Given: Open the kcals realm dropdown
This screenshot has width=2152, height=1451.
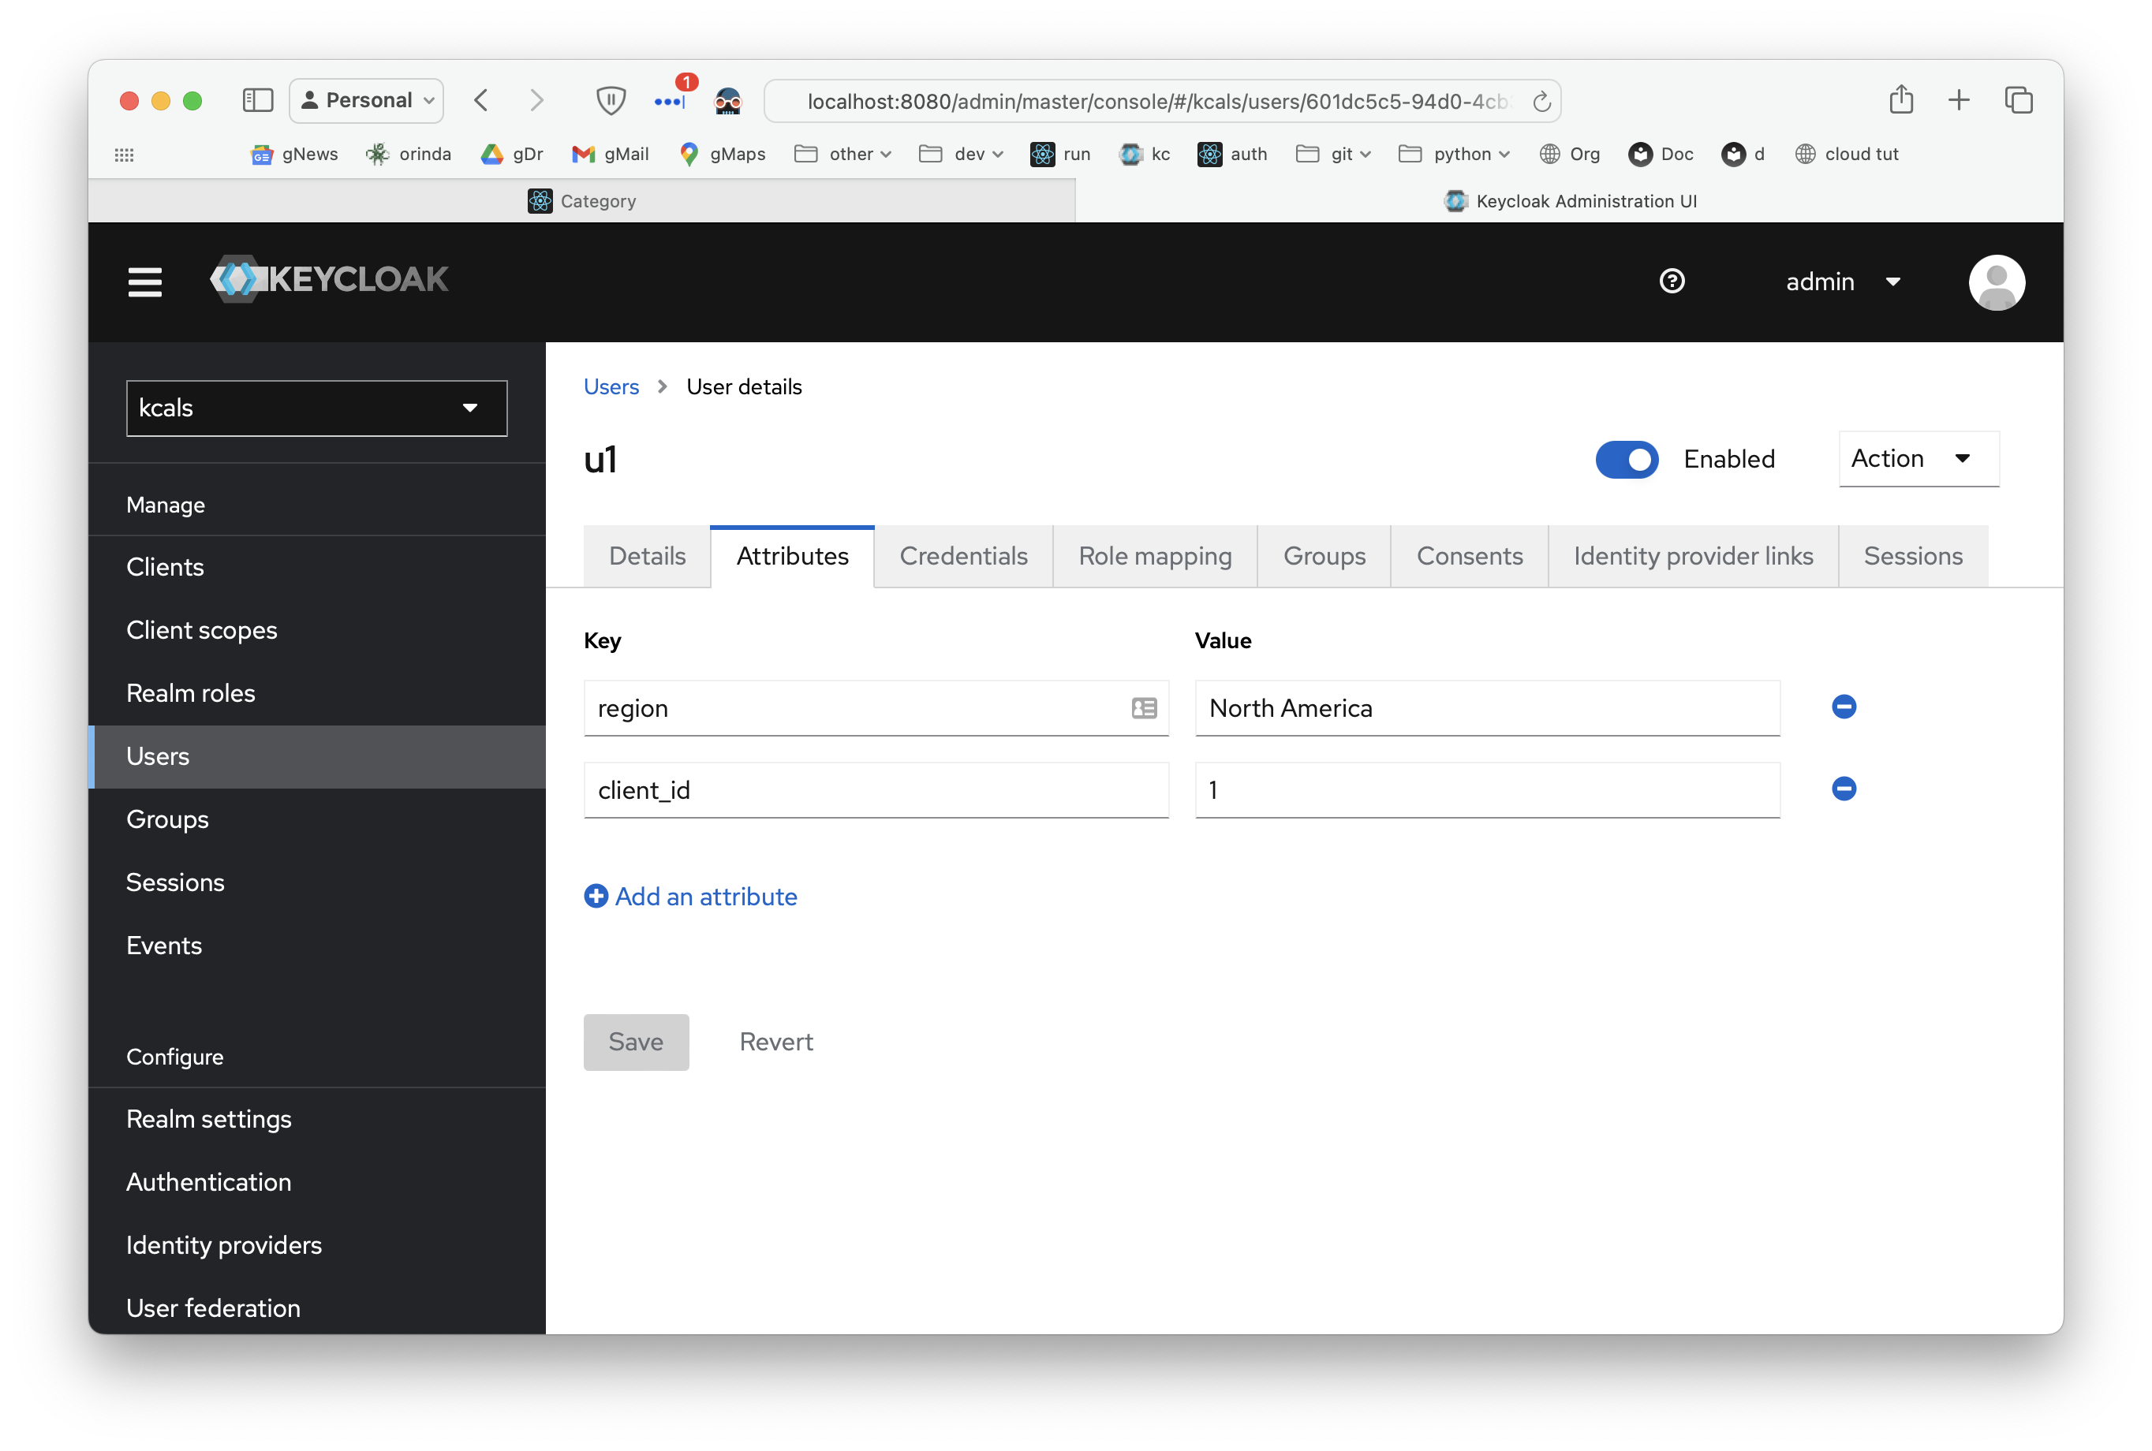Looking at the screenshot, I should coord(316,408).
